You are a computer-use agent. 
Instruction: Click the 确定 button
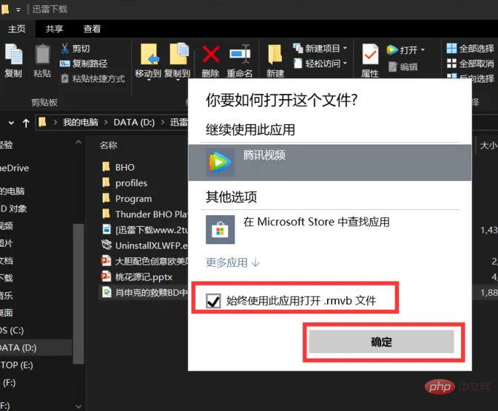[381, 342]
